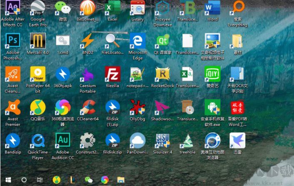Open the PotPlayer 64 bit shortcut

pyautogui.click(x=37, y=74)
